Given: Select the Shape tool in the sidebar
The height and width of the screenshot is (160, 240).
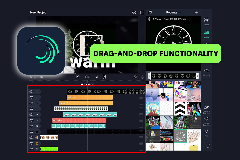Looking at the screenshot, I should click(206, 21).
